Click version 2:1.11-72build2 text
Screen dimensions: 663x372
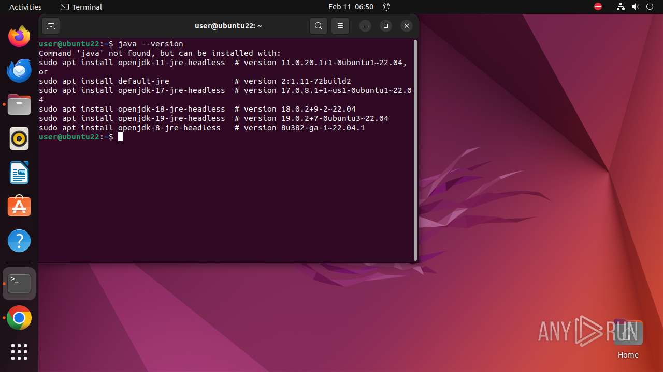tap(297, 81)
